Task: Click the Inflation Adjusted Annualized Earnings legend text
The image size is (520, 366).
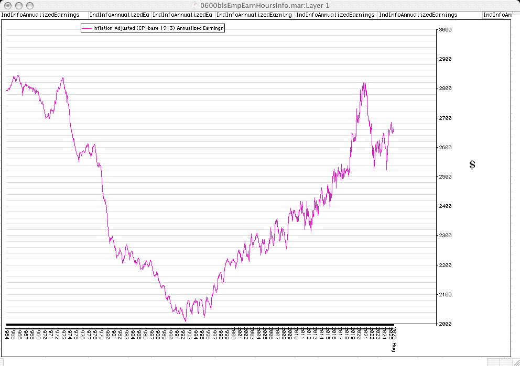Action: pos(158,28)
